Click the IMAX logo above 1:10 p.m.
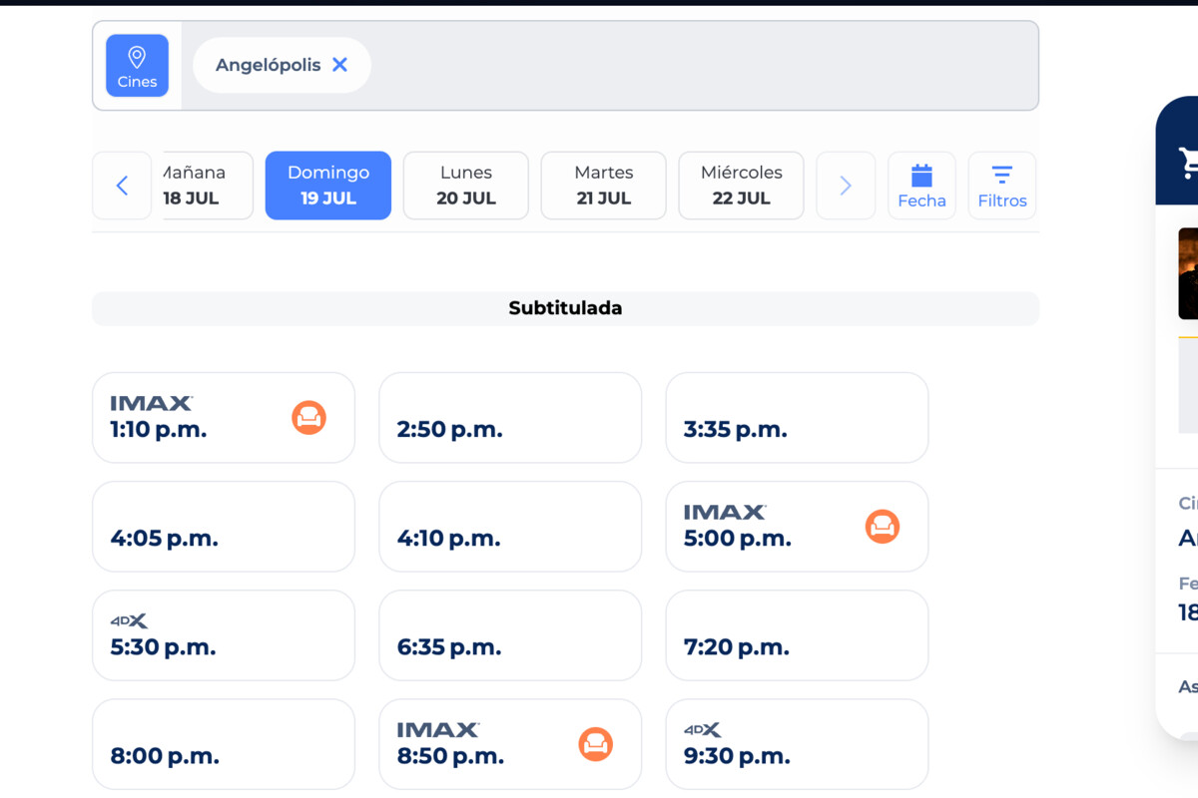 tap(152, 403)
